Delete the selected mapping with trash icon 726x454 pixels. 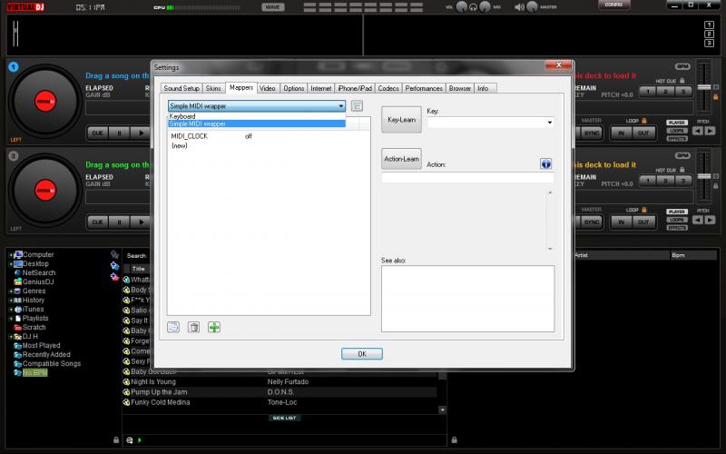pyautogui.click(x=193, y=328)
